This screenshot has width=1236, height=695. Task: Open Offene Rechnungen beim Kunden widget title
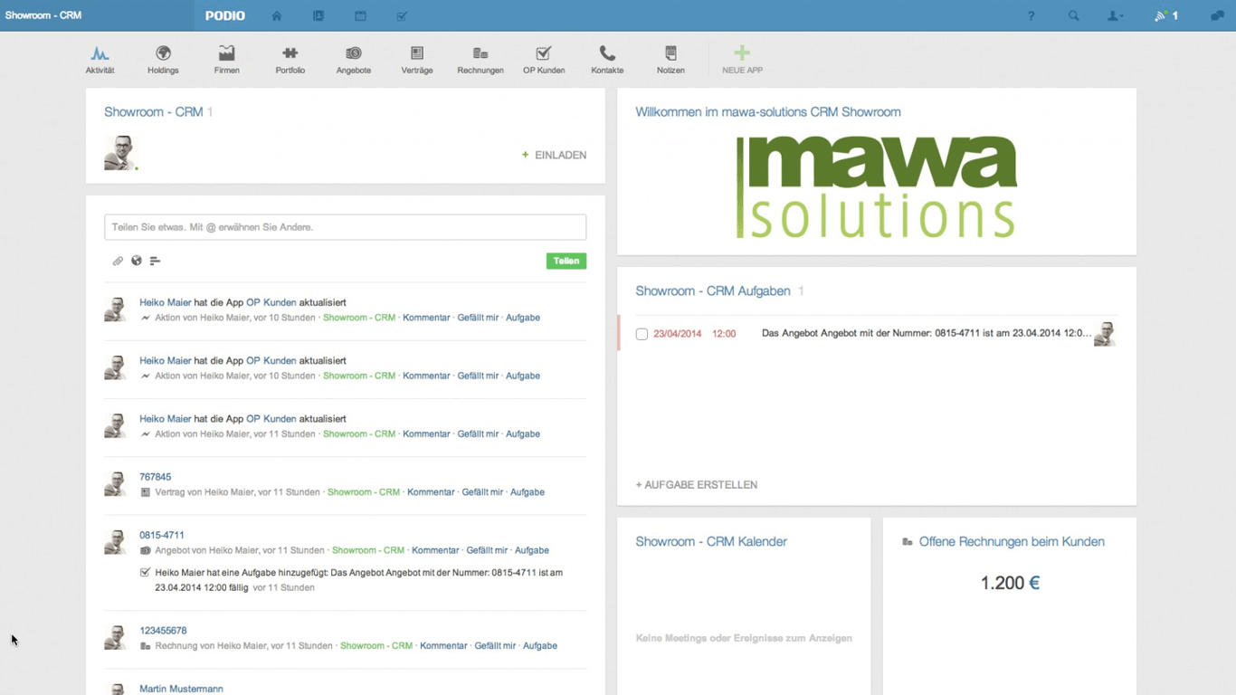(x=1012, y=541)
